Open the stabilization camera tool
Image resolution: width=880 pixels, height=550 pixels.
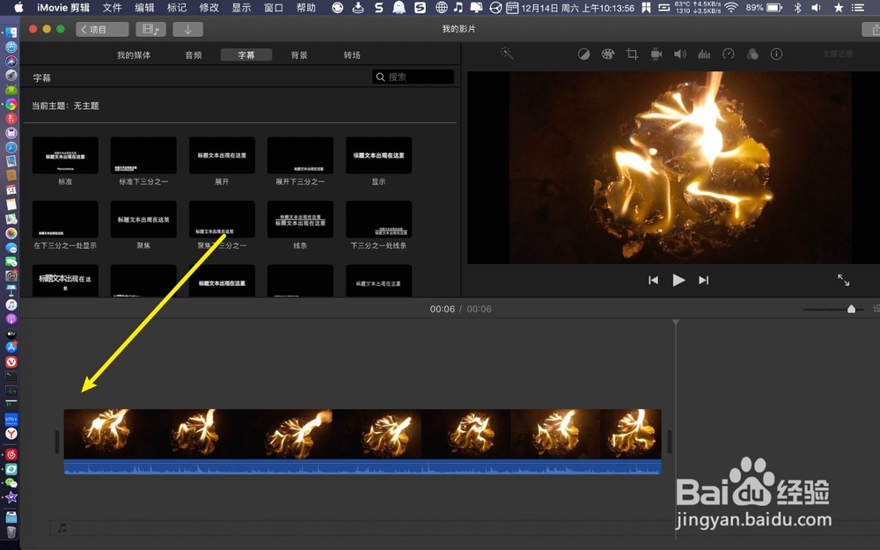coord(656,54)
